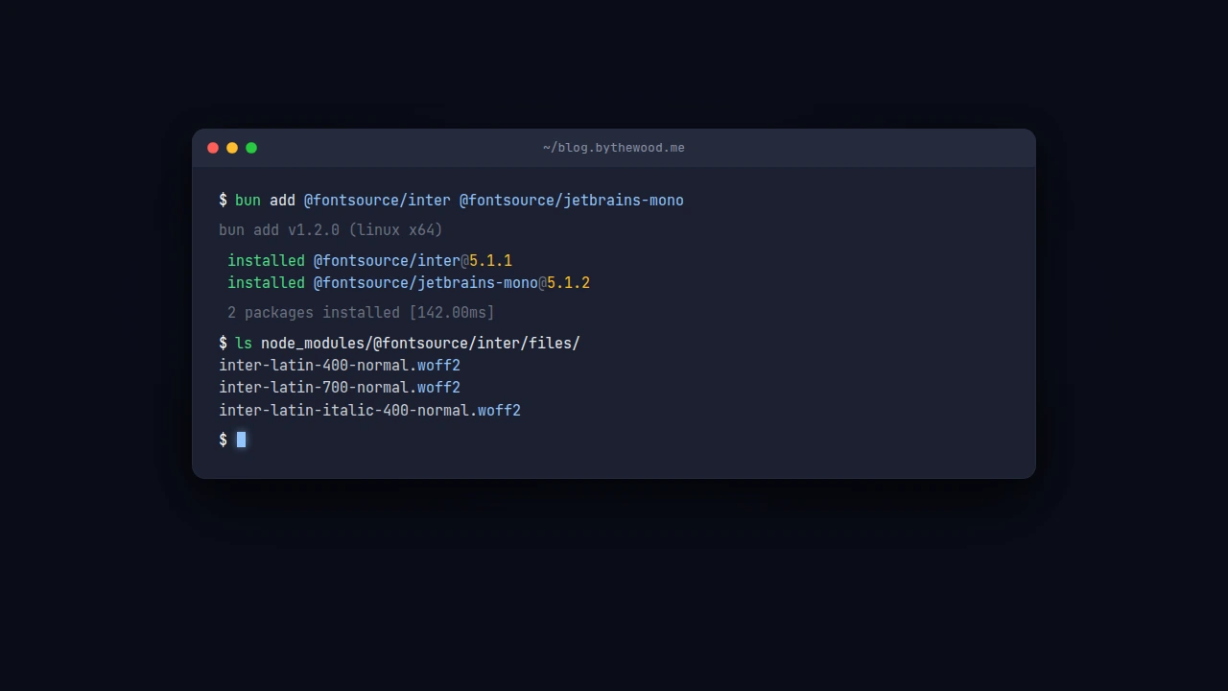Select the inter-latin-400-normal.woff2 file name
This screenshot has height=691, width=1228.
pyautogui.click(x=340, y=366)
